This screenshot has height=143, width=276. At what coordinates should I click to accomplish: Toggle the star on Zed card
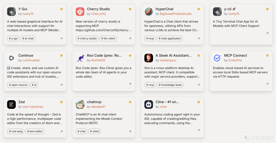[61, 102]
